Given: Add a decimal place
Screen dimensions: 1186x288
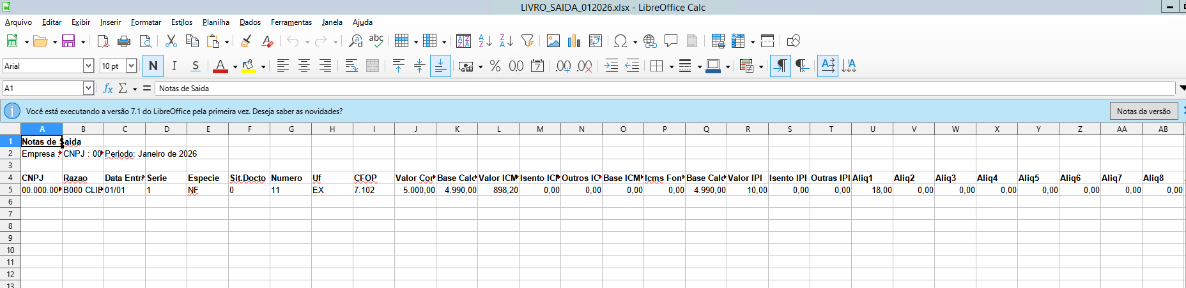Looking at the screenshot, I should click(x=563, y=66).
